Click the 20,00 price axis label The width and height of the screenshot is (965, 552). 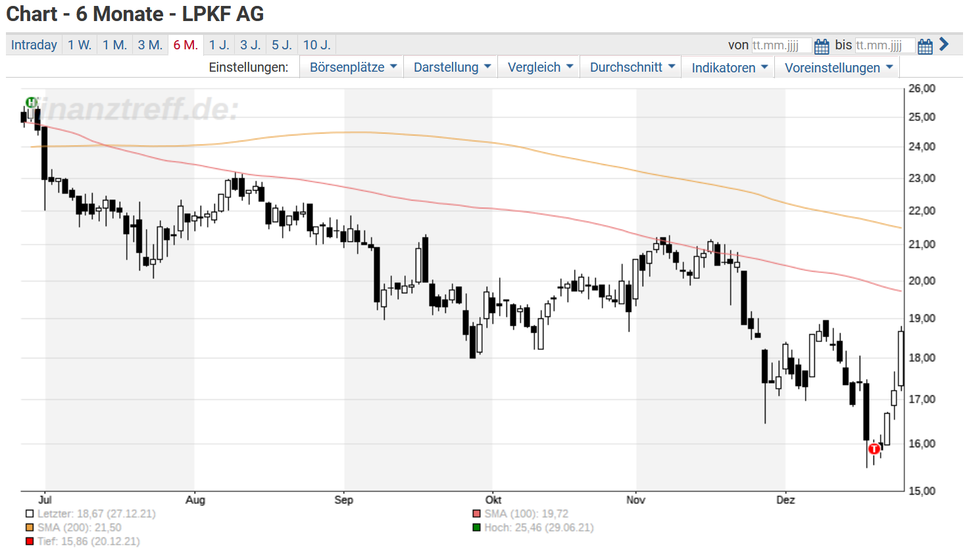pyautogui.click(x=922, y=281)
